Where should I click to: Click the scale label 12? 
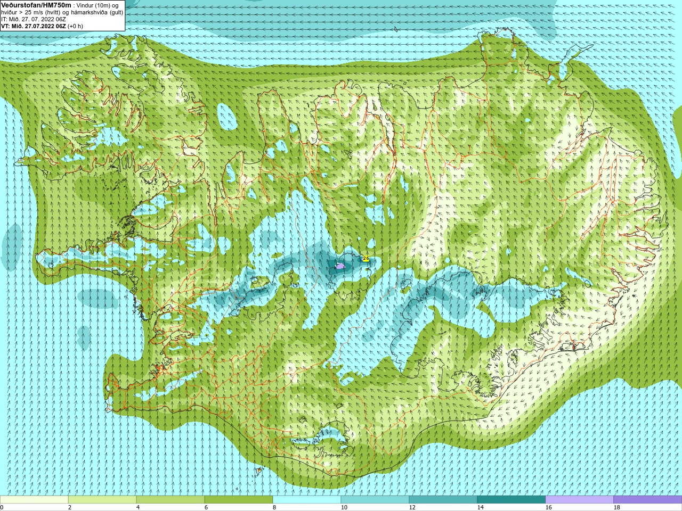coord(412,507)
